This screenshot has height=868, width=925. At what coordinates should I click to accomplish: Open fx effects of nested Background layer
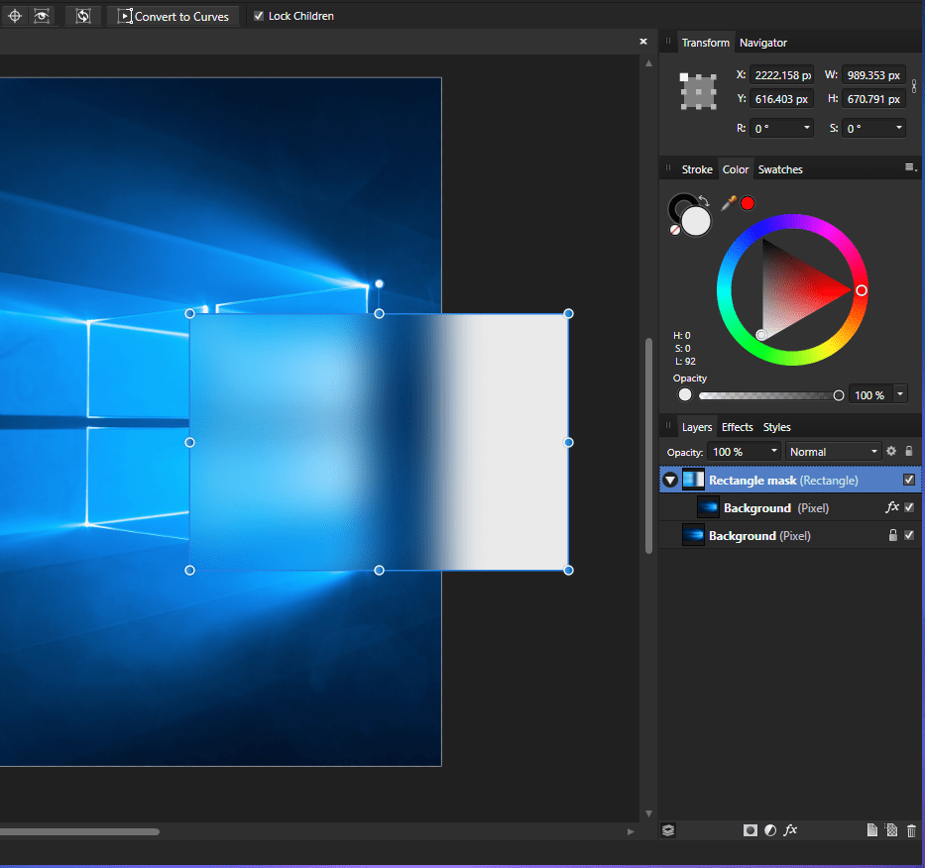point(891,507)
